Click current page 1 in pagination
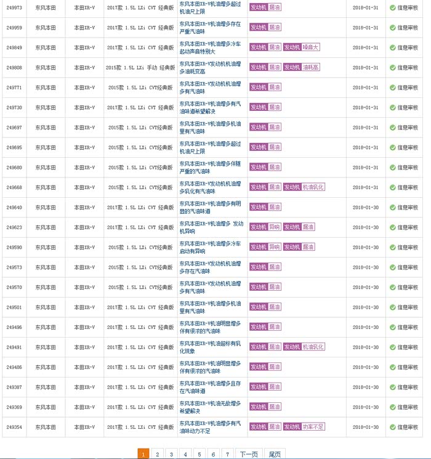This screenshot has width=431, height=459. pyautogui.click(x=143, y=454)
